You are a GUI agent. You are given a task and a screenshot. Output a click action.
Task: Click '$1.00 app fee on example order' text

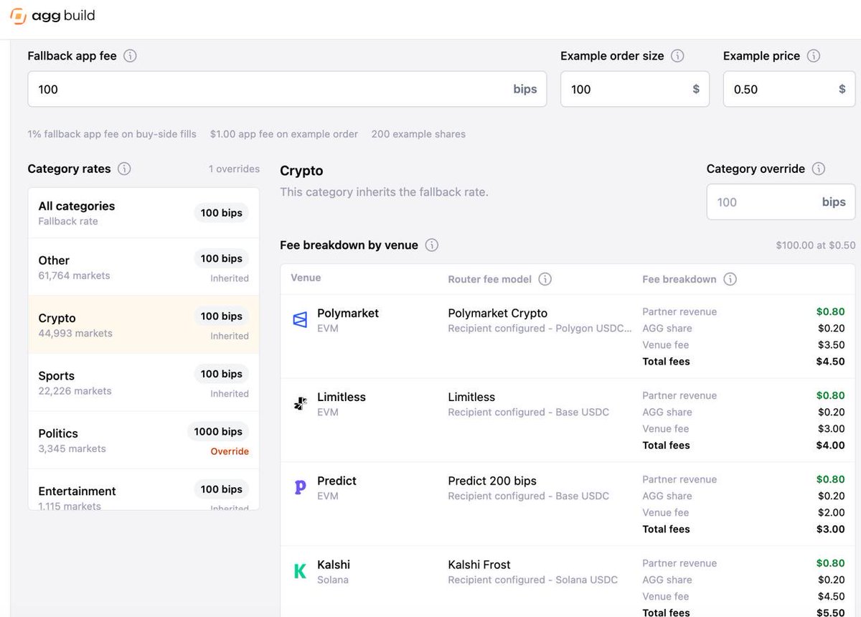[284, 134]
